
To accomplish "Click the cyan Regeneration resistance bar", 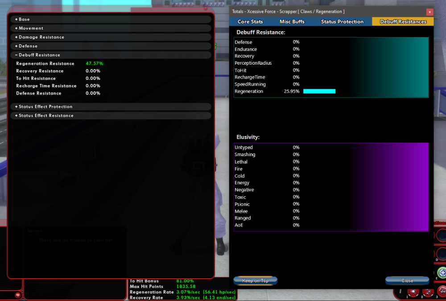I will pyautogui.click(x=319, y=91).
